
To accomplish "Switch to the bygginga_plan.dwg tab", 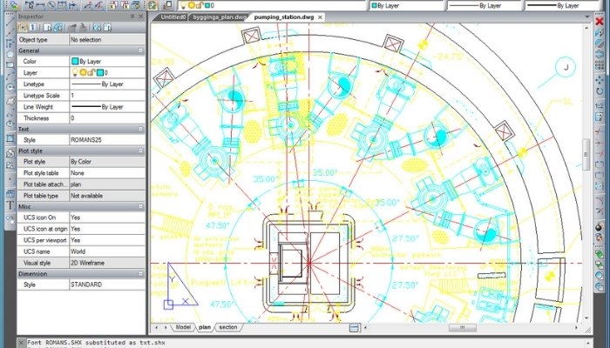I will 220,17.
